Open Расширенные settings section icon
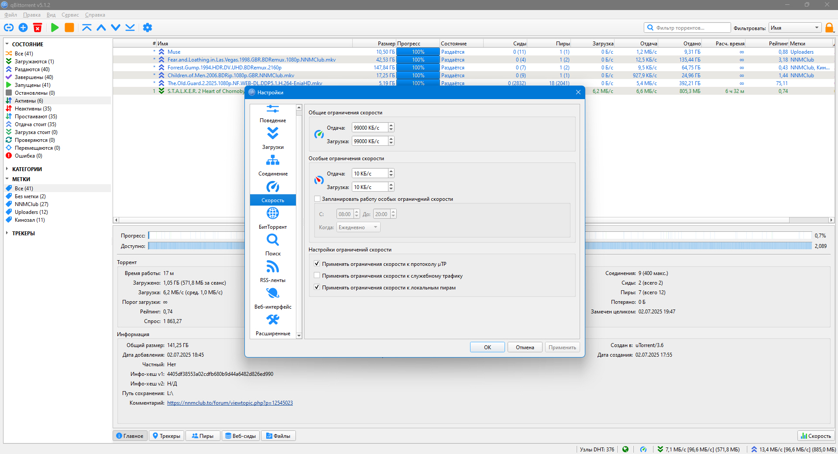The width and height of the screenshot is (838, 454). click(x=273, y=320)
